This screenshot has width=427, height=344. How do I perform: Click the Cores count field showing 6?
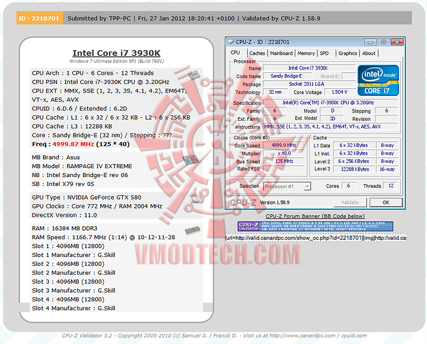[349, 186]
